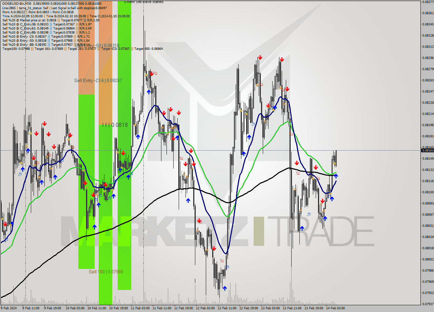The image size is (434, 312).
Task: Click the highlighted current price tag 0.08161
Action: 427,150
